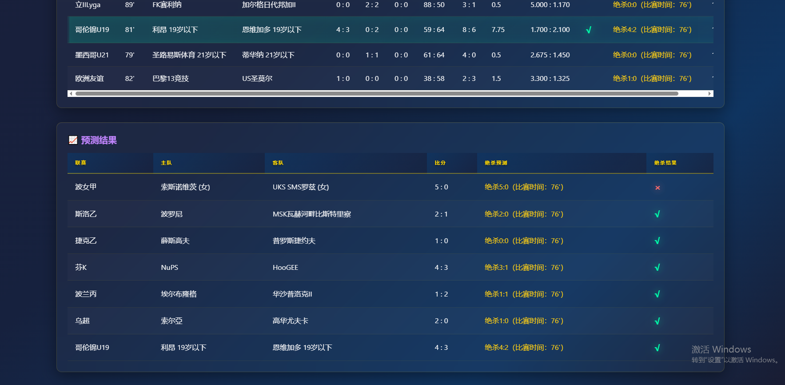Select the 芬K league cell
The image size is (785, 385).
click(x=81, y=267)
